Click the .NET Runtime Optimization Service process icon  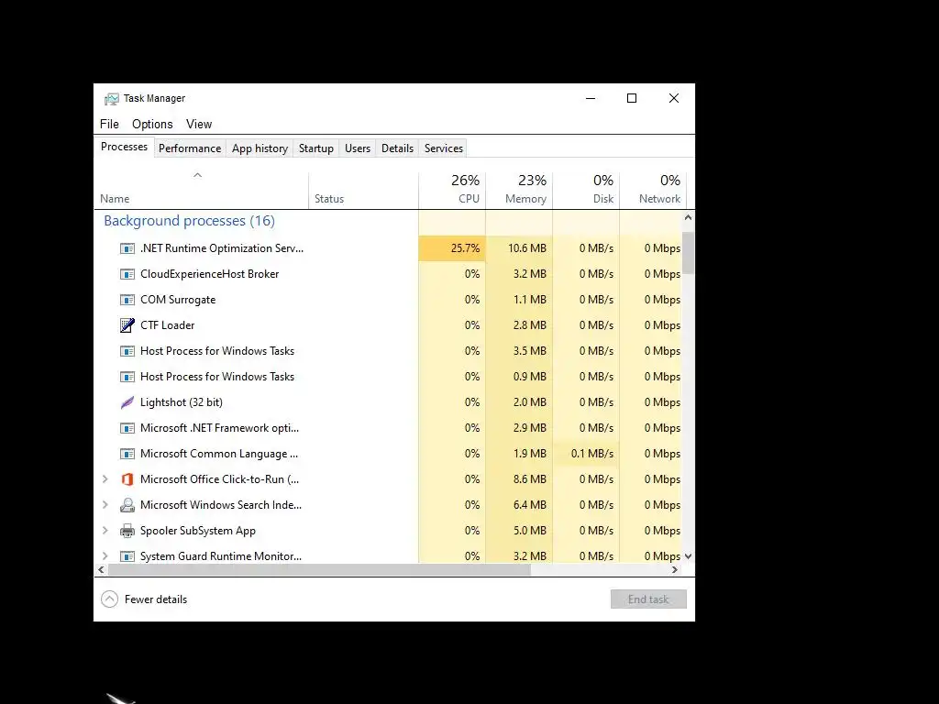127,248
